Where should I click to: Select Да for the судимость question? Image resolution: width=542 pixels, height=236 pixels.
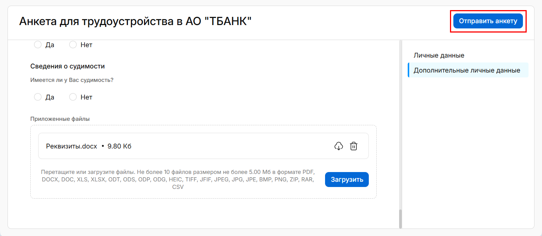coord(38,97)
